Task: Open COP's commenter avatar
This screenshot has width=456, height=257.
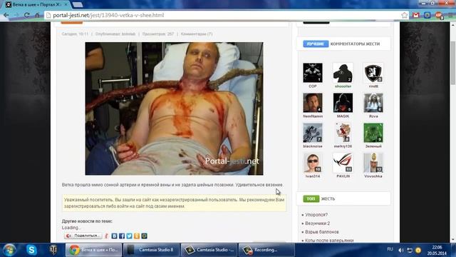Action: (313, 73)
